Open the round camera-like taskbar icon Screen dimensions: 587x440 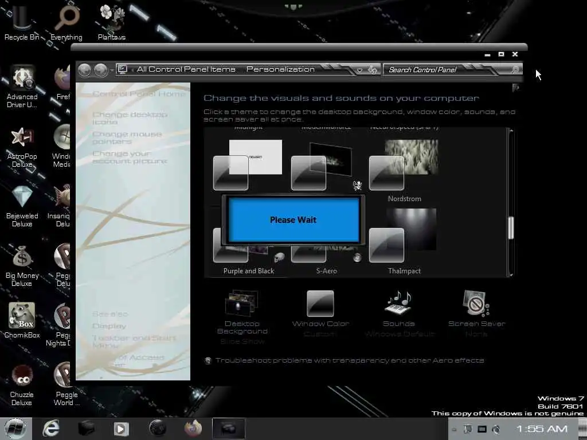[157, 428]
